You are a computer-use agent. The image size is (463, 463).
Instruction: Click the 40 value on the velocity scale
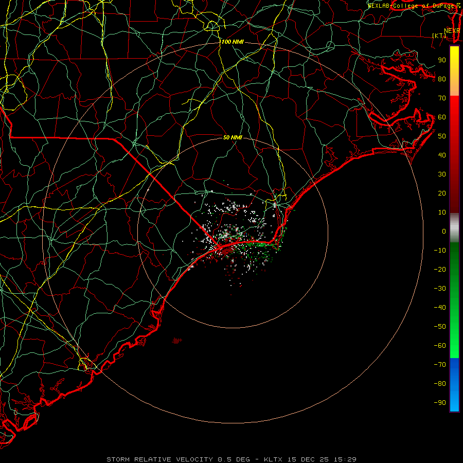pos(442,155)
